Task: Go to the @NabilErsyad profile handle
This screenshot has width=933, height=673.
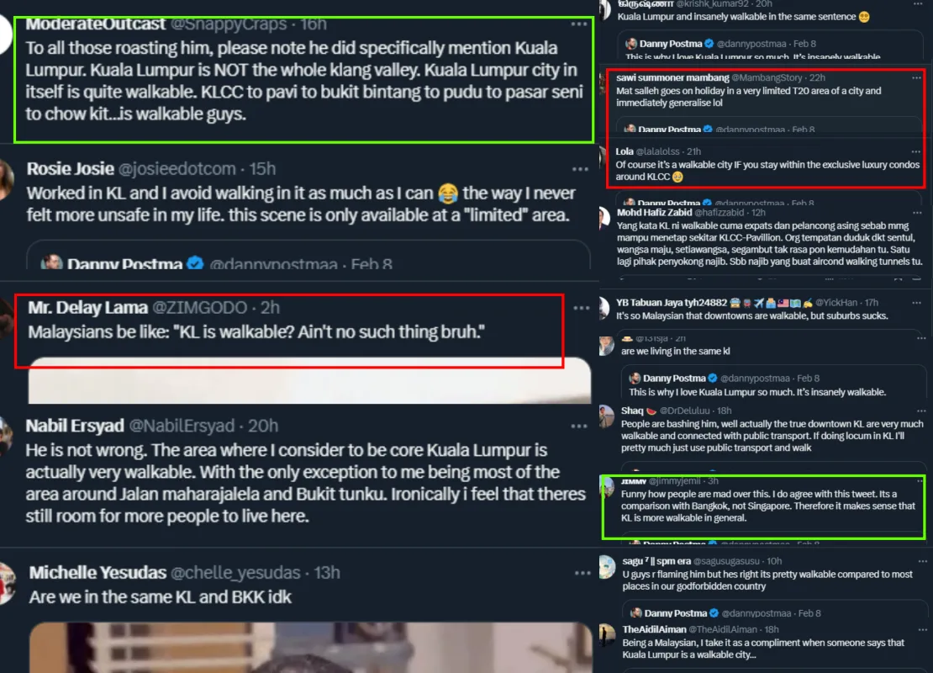Action: click(182, 426)
